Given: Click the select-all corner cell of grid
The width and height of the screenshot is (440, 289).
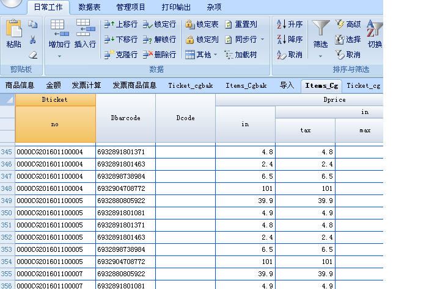Looking at the screenshot, I should click(x=7, y=100).
